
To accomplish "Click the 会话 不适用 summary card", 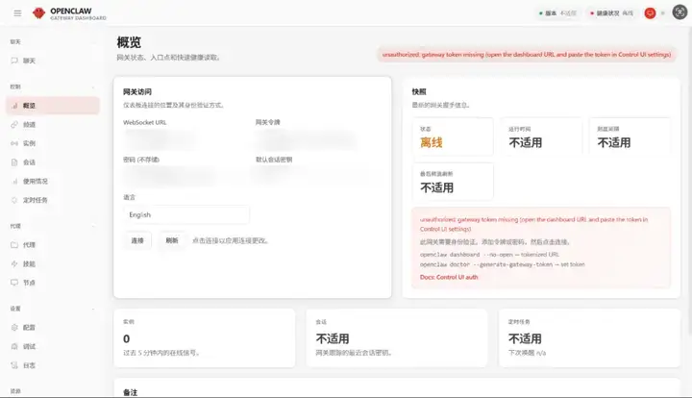I will point(397,338).
